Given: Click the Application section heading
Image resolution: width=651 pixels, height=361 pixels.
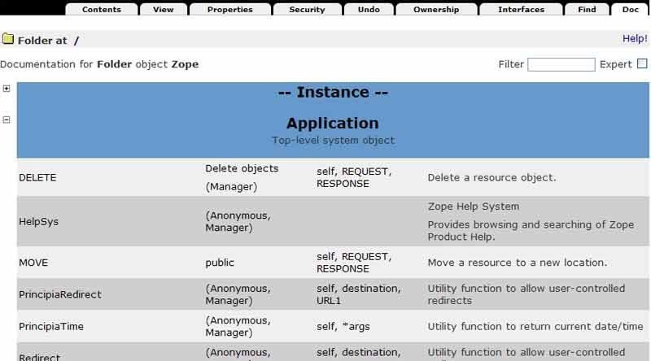Looking at the screenshot, I should click(332, 124).
